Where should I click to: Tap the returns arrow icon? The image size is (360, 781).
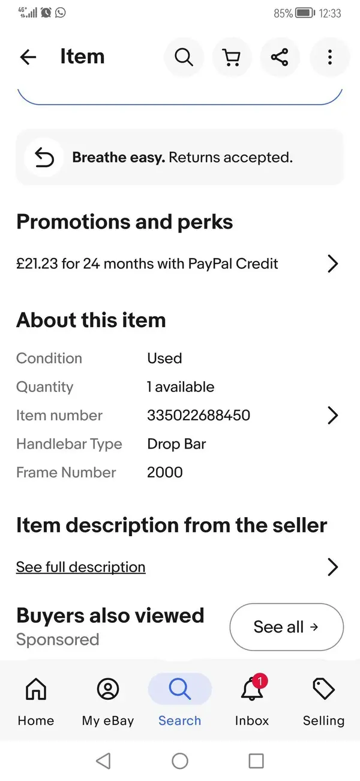click(x=44, y=158)
